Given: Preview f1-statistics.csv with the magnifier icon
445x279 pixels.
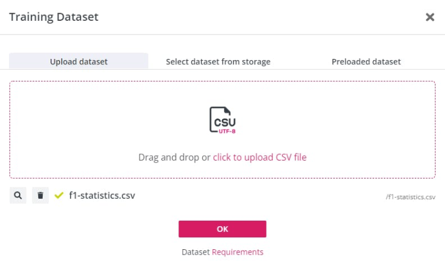Looking at the screenshot, I should [x=18, y=195].
